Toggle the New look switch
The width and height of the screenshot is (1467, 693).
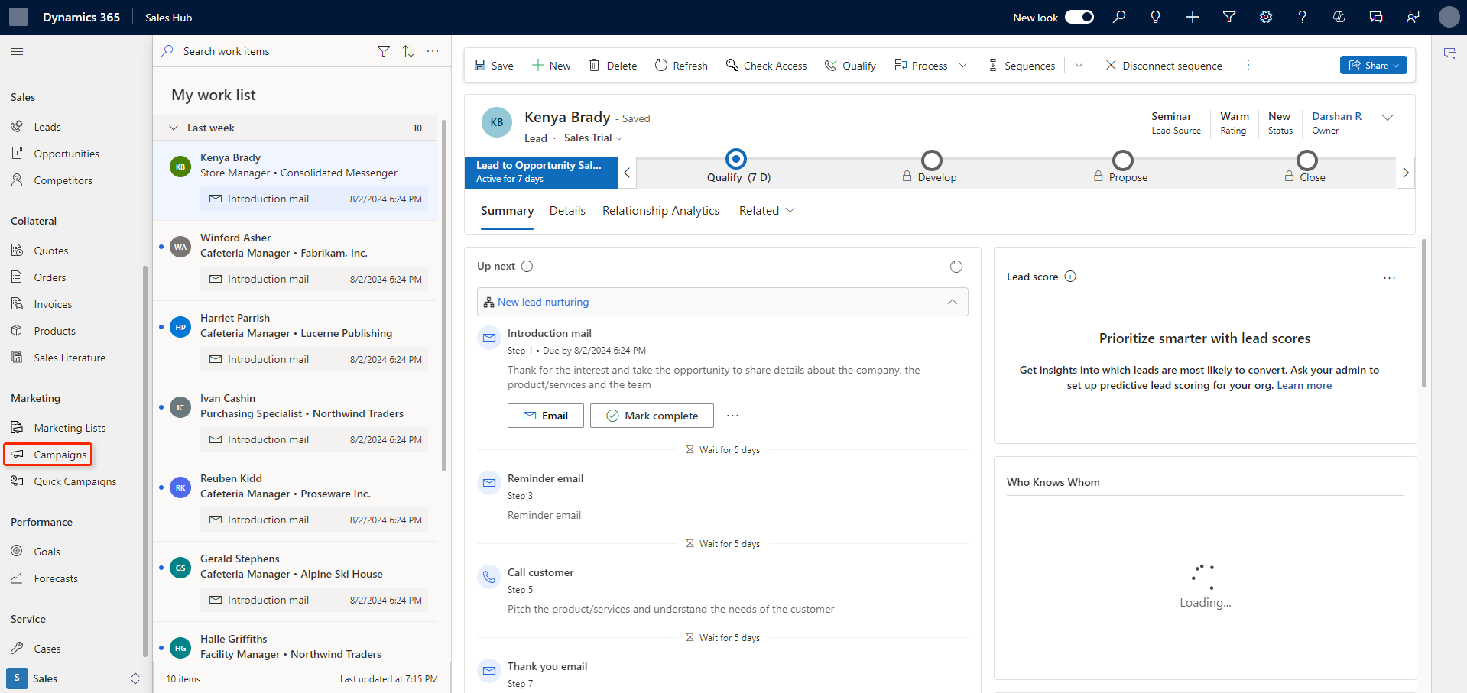pos(1079,17)
